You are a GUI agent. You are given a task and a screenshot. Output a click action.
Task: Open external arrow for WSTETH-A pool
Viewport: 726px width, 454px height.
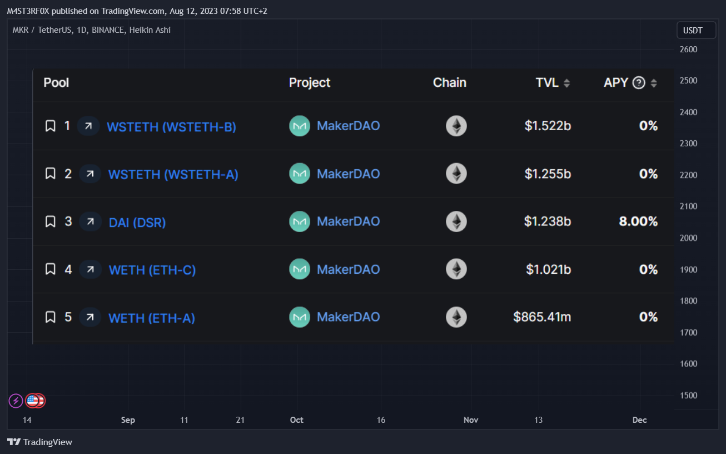pos(90,174)
